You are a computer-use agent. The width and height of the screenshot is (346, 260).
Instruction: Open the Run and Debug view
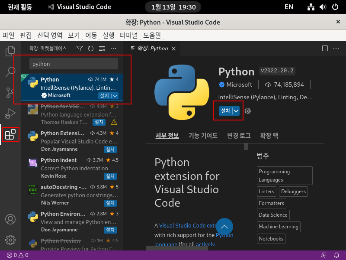pos(10,114)
